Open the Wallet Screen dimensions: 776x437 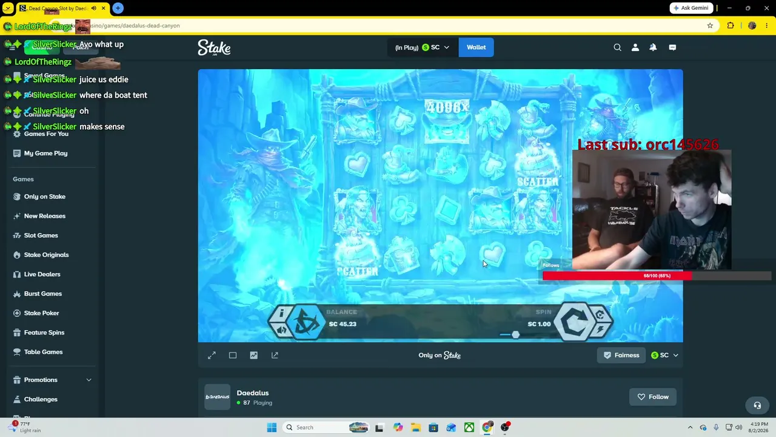476,47
